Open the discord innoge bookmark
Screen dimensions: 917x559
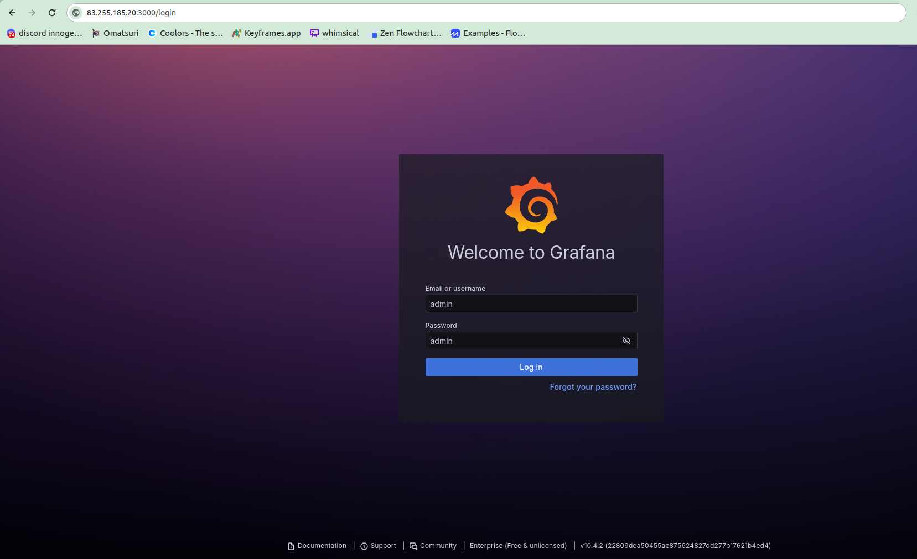click(x=45, y=33)
